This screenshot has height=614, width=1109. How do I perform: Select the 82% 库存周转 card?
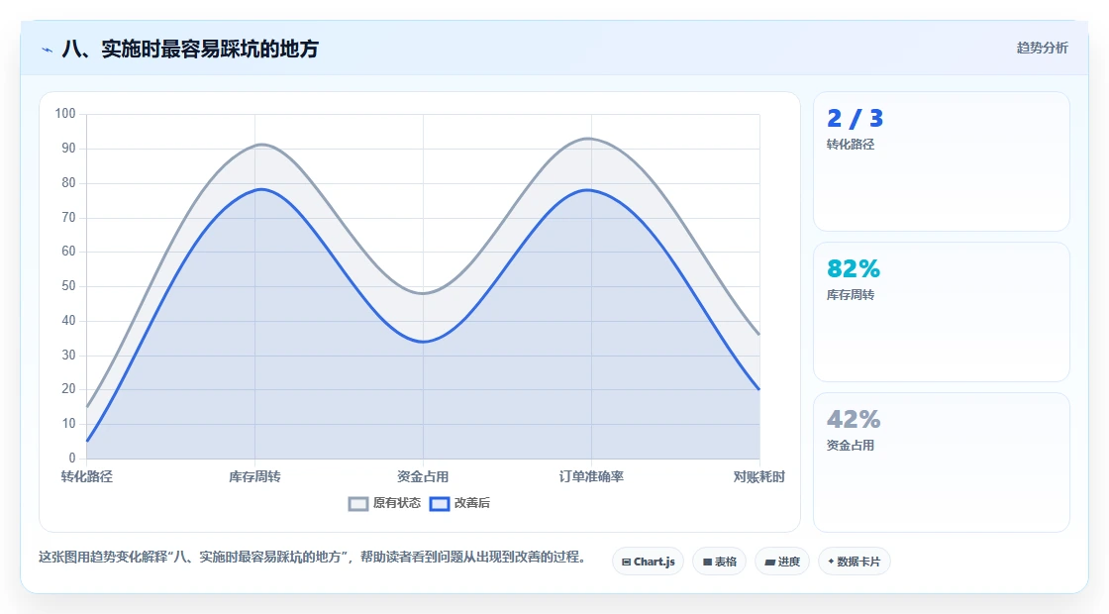coord(942,312)
